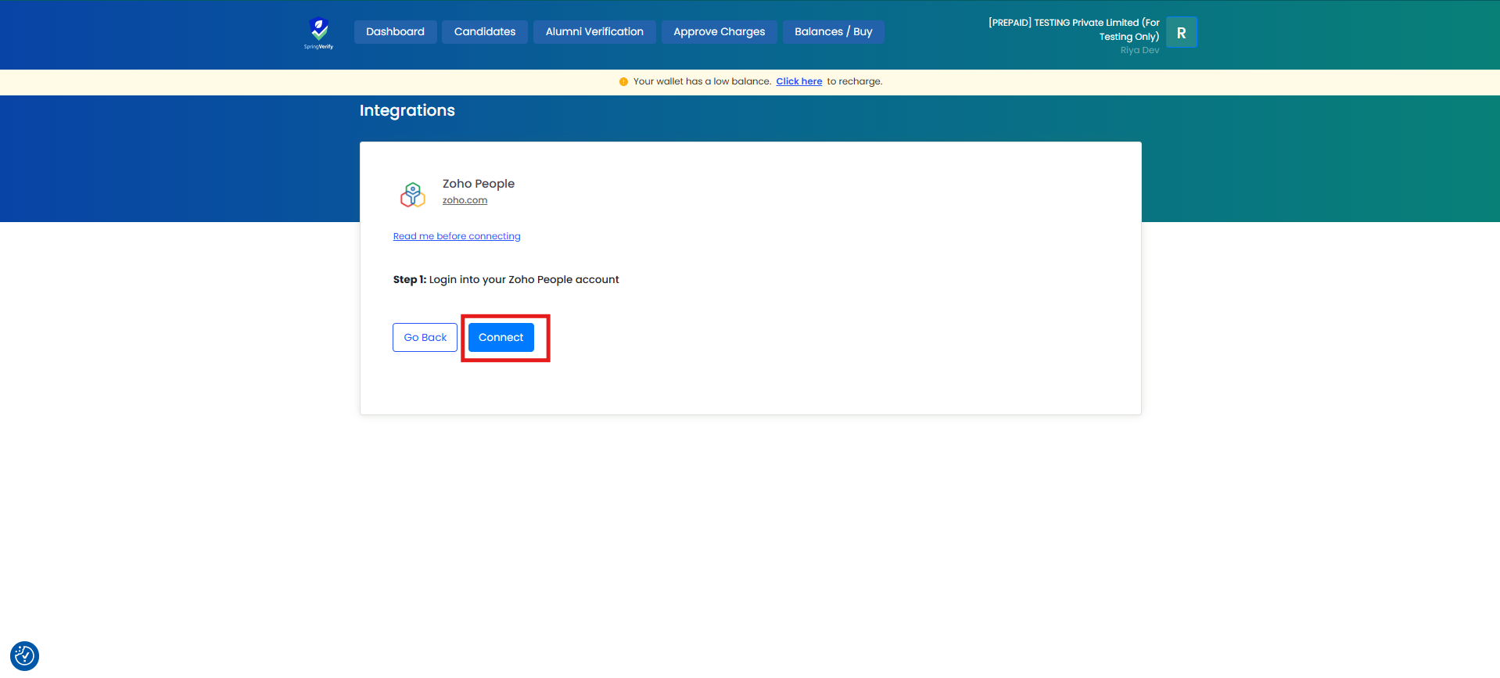This screenshot has width=1500, height=678.
Task: Open the R profile avatar menu
Action: pos(1181,33)
